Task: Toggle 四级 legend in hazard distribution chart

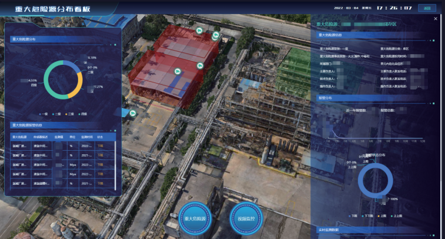Action: point(85,114)
